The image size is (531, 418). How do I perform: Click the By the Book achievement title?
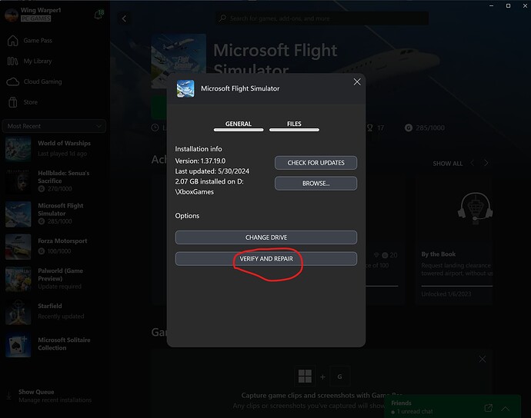pyautogui.click(x=438, y=254)
